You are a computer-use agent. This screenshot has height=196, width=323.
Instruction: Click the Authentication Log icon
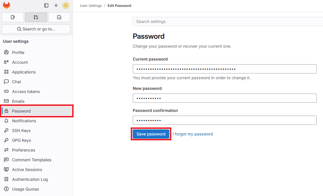6,179
